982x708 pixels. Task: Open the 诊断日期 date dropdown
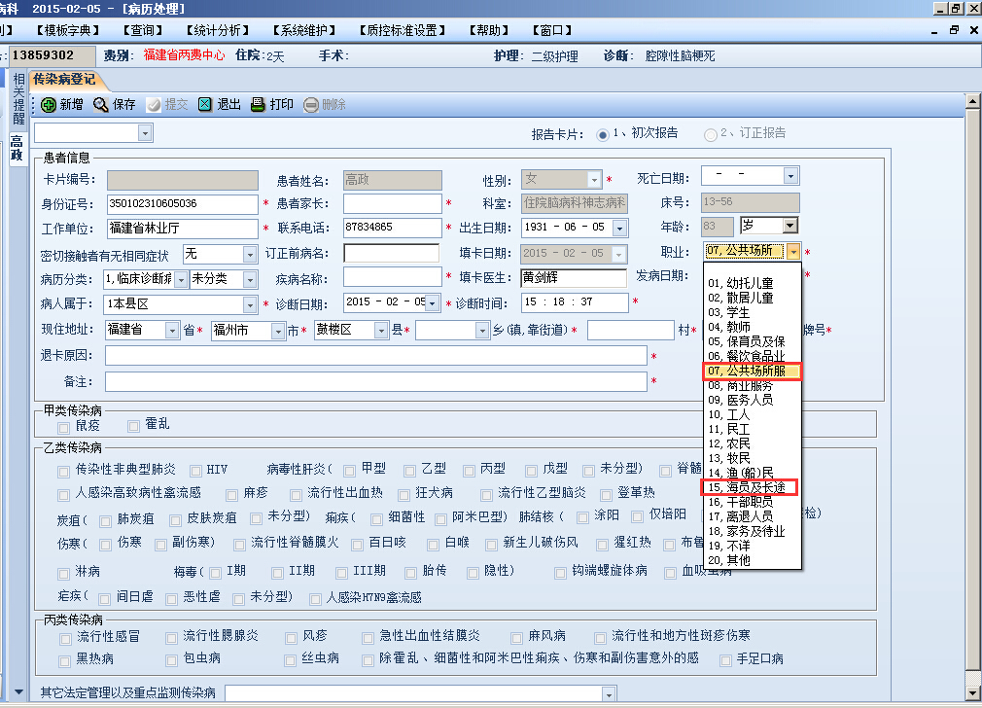[x=433, y=303]
